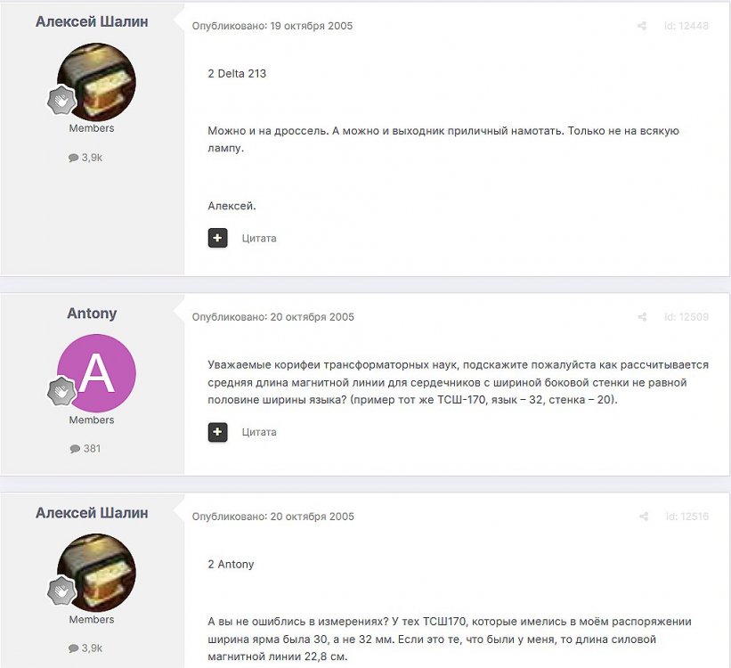Click Цитата under the 19 октября post
This screenshot has width=731, height=668.
259,238
